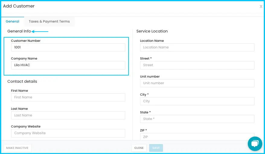
Task: Click the Make Inactive button
Action: pos(17,148)
